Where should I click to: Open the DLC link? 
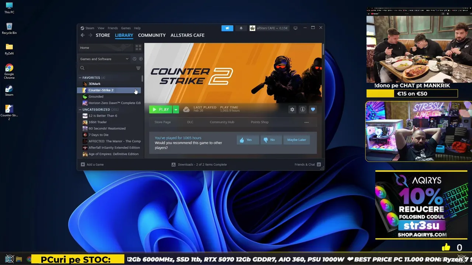(190, 122)
